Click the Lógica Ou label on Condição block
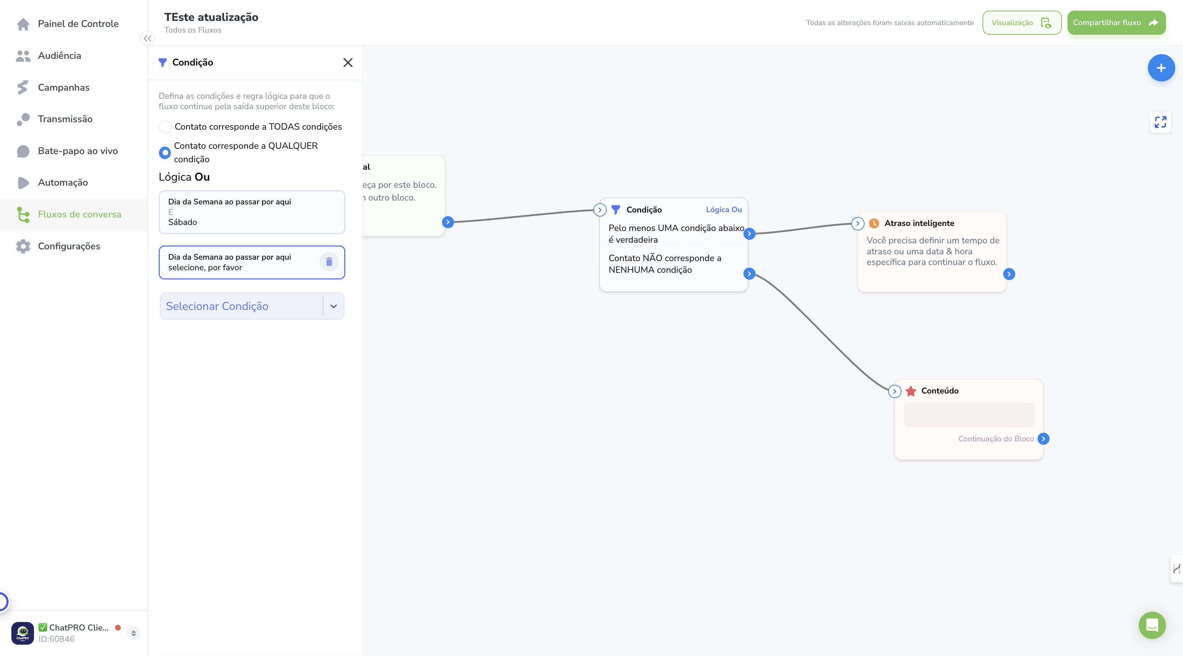Image resolution: width=1183 pixels, height=656 pixels. [x=724, y=209]
